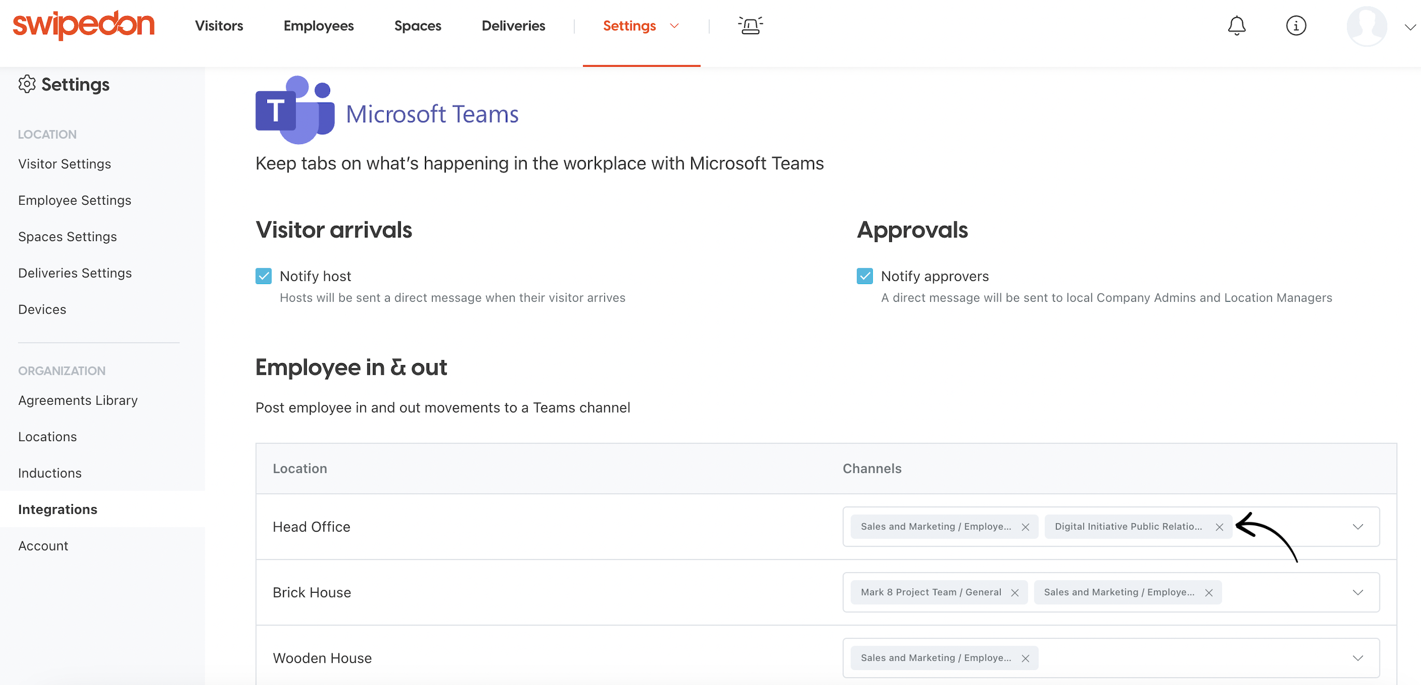Viewport: 1421px width, 685px height.
Task: Click the Notify approvers label
Action: pyautogui.click(x=935, y=276)
